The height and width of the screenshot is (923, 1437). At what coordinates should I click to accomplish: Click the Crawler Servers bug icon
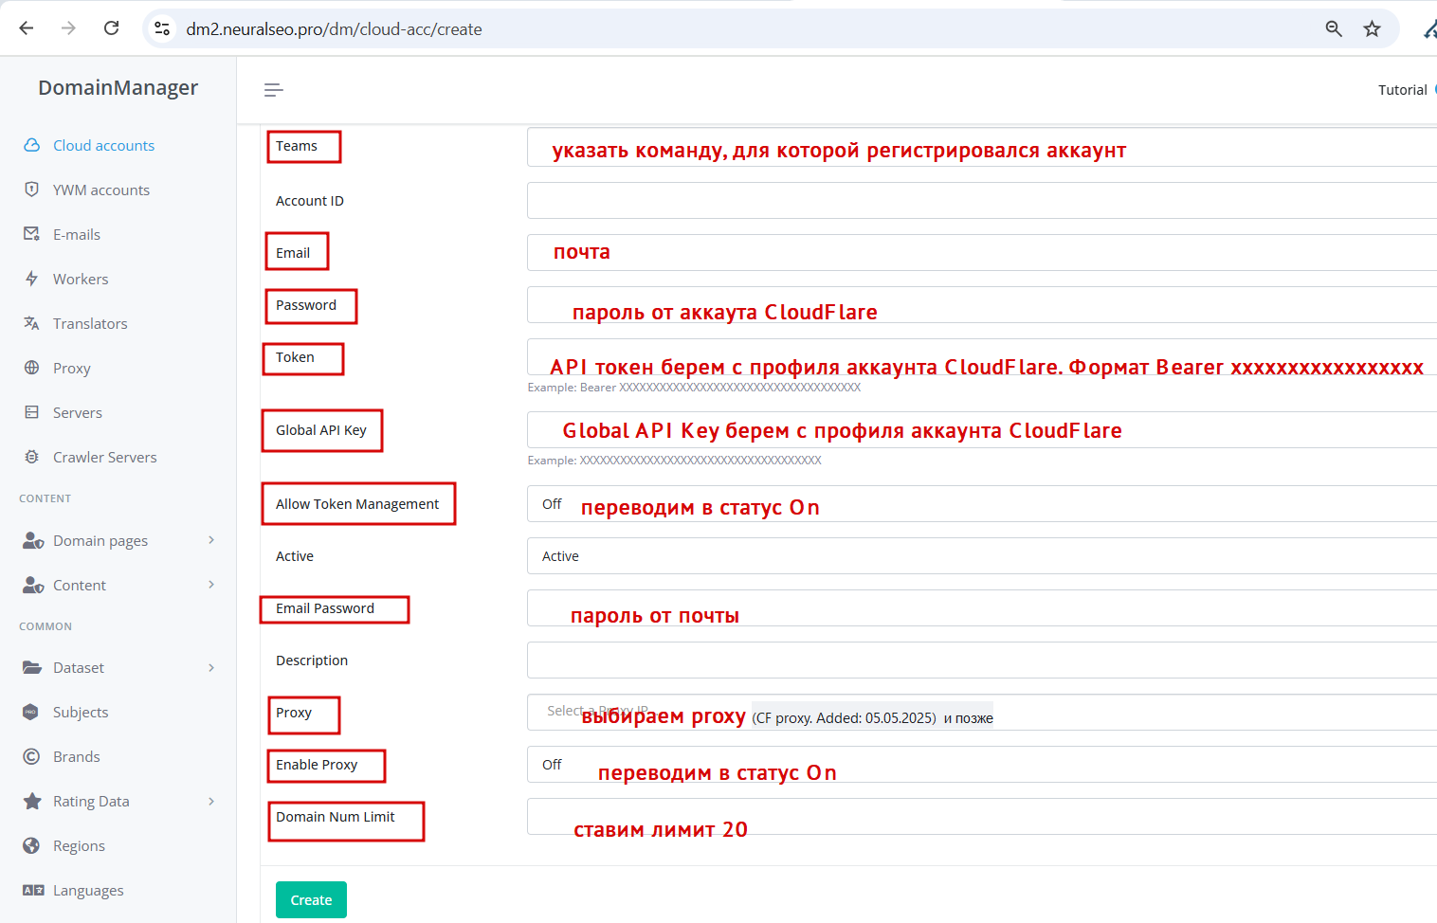[32, 457]
